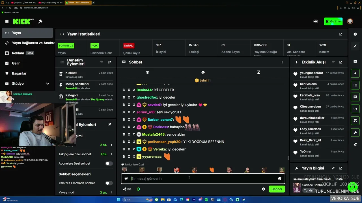Viewport: 362px width, 203px height.
Task: Select the orange heart quick emote
Action: click(212, 170)
